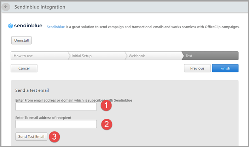The image size is (249, 147).
Task: Go to the How to use step
Action: pyautogui.click(x=39, y=56)
